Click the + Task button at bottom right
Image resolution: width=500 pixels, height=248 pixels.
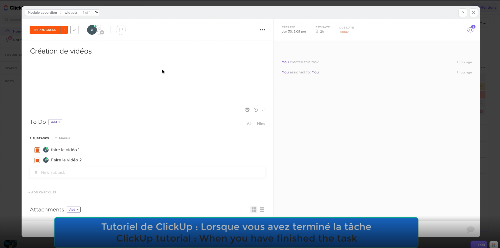(x=479, y=245)
